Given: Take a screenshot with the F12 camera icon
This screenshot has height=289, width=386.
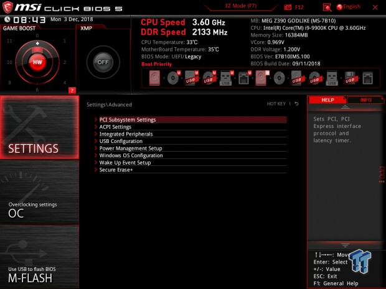Looking at the screenshot, I should [288, 7].
